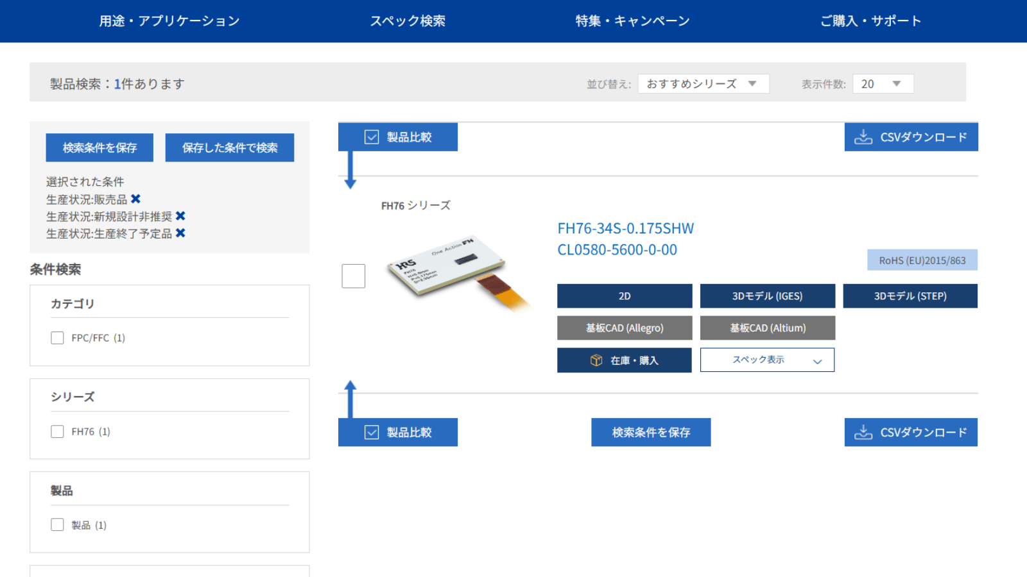The height and width of the screenshot is (577, 1027).
Task: Click the checkmark icon in top 製品比較 button
Action: 371,137
